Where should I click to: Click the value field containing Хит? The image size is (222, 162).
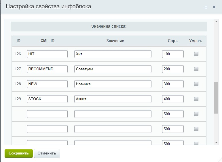(x=113, y=54)
